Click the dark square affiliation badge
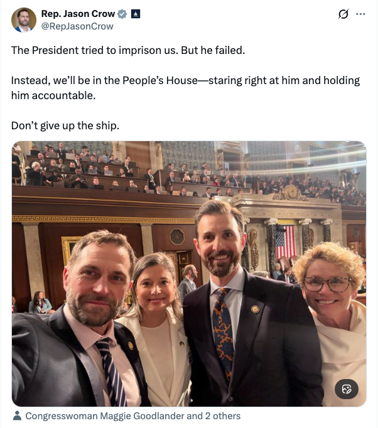 click(x=135, y=14)
